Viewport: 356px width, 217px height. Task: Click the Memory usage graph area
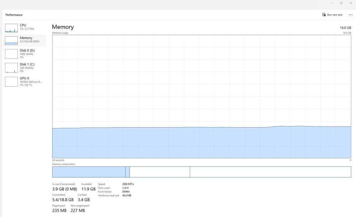[201, 97]
